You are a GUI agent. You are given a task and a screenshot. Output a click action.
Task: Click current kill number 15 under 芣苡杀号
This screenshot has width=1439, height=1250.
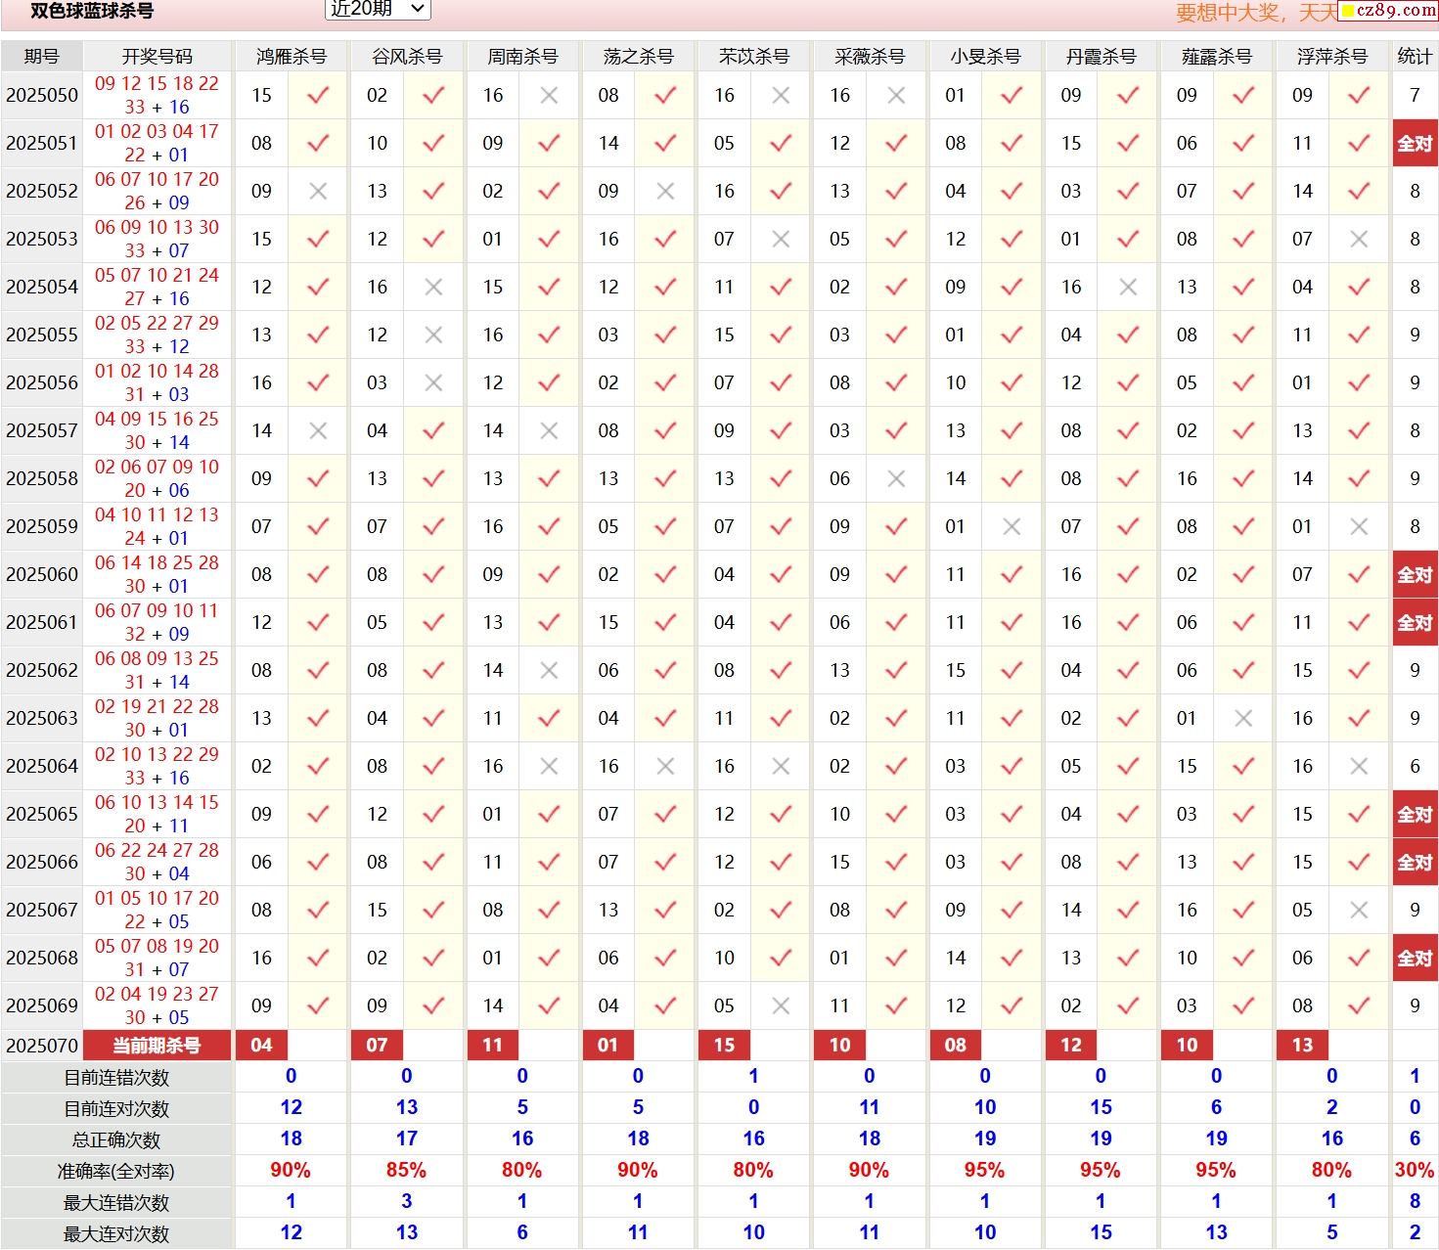click(x=724, y=1045)
